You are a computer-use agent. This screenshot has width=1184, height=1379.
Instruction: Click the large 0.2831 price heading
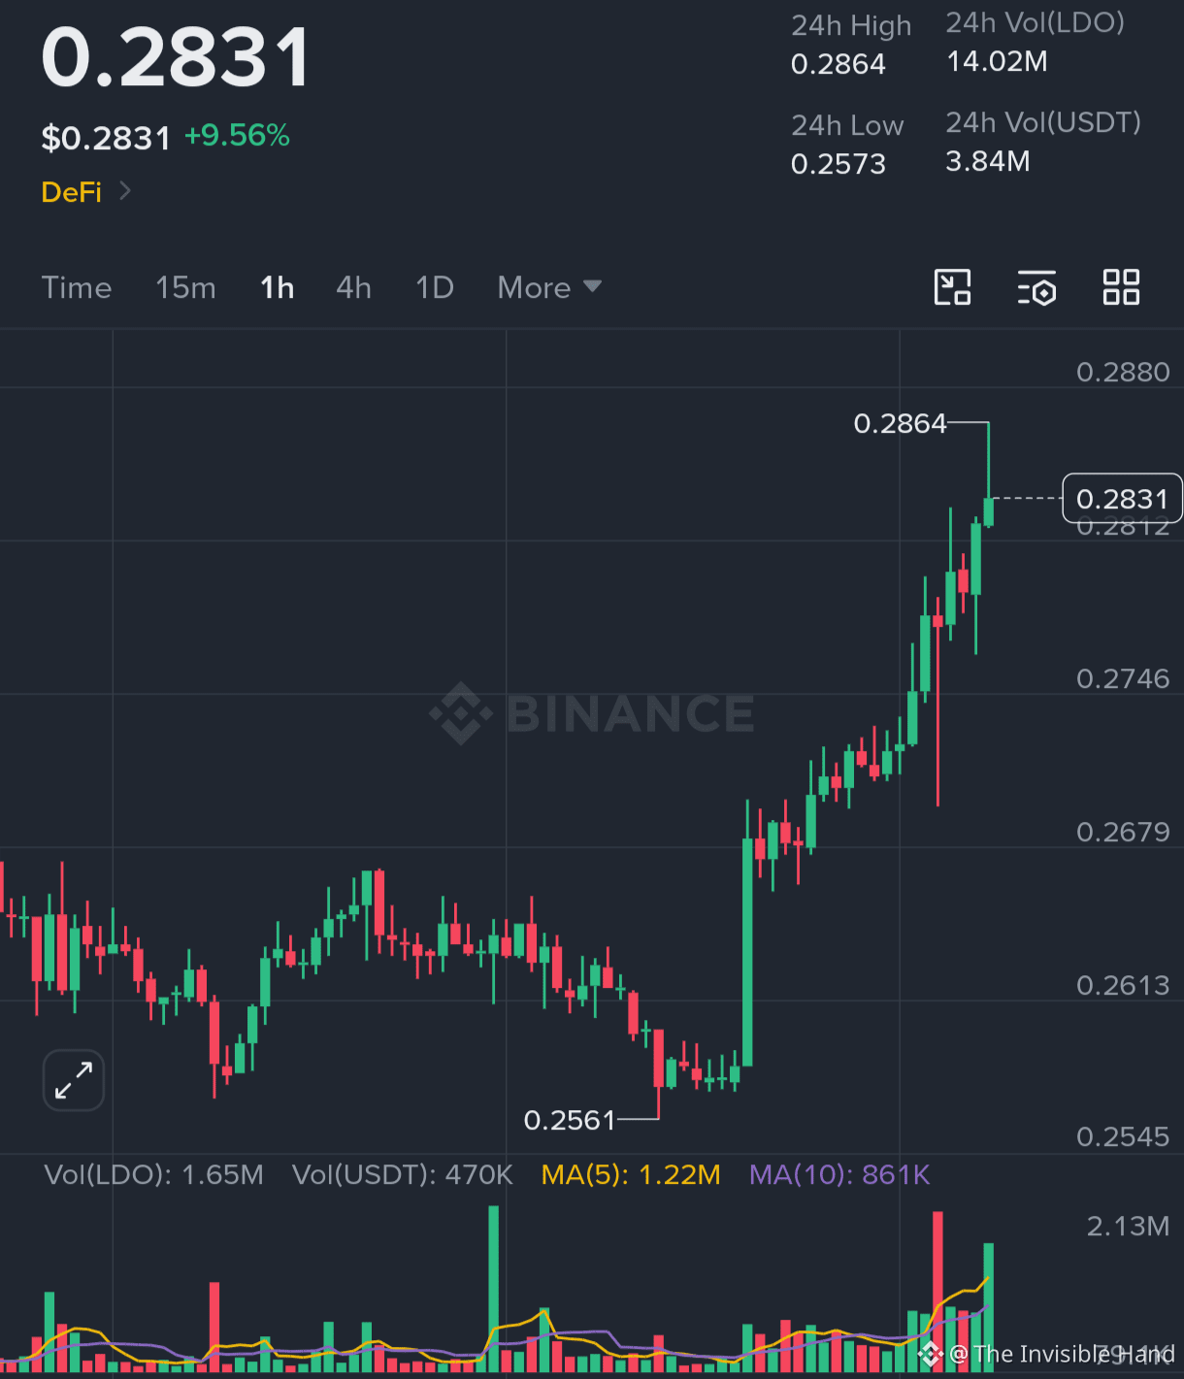coord(176,57)
